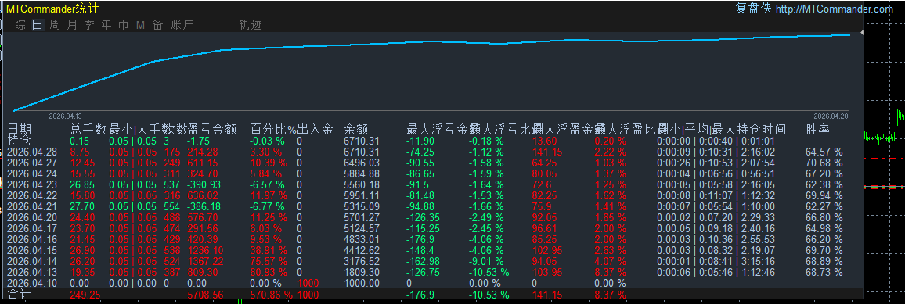Viewport: 905px width, 304px height.
Task: Open the 币 symbol tab
Action: pyautogui.click(x=124, y=25)
